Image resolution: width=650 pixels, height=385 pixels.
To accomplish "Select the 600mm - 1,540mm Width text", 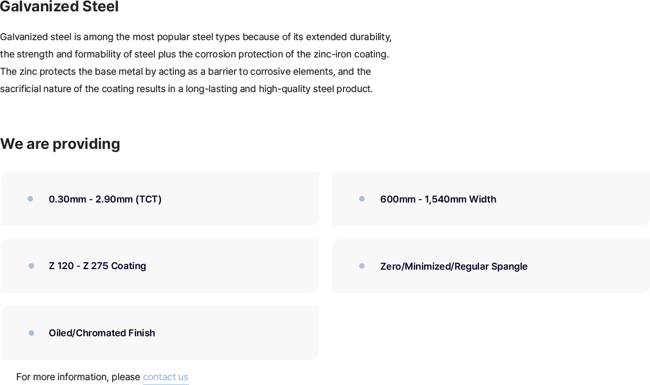I will pyautogui.click(x=438, y=199).
